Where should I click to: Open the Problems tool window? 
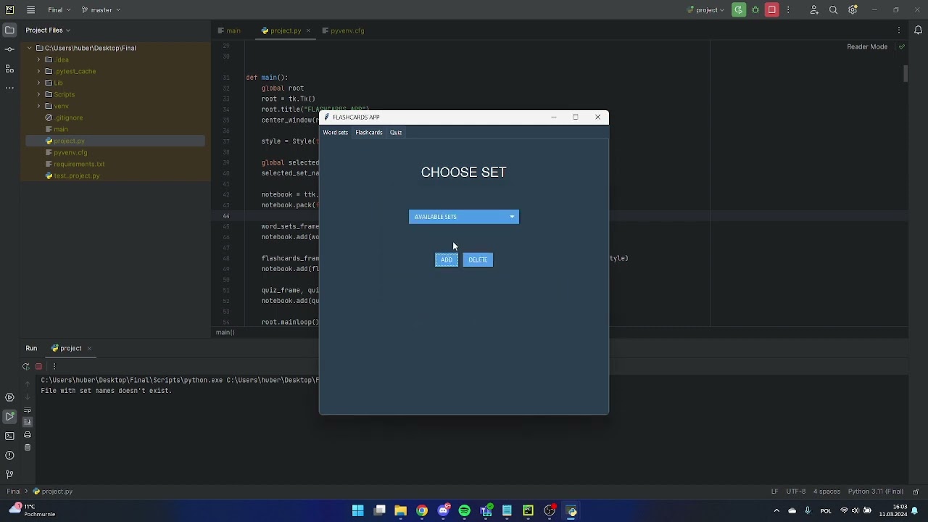click(9, 455)
